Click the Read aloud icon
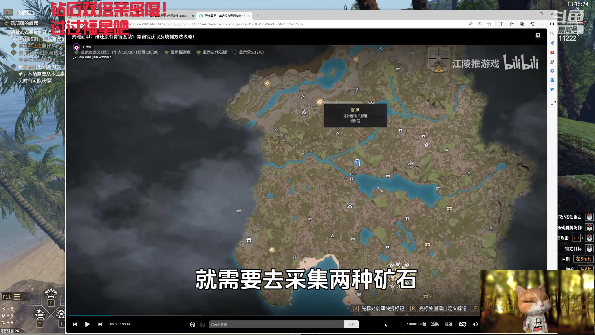595x335 pixels. [471, 24]
